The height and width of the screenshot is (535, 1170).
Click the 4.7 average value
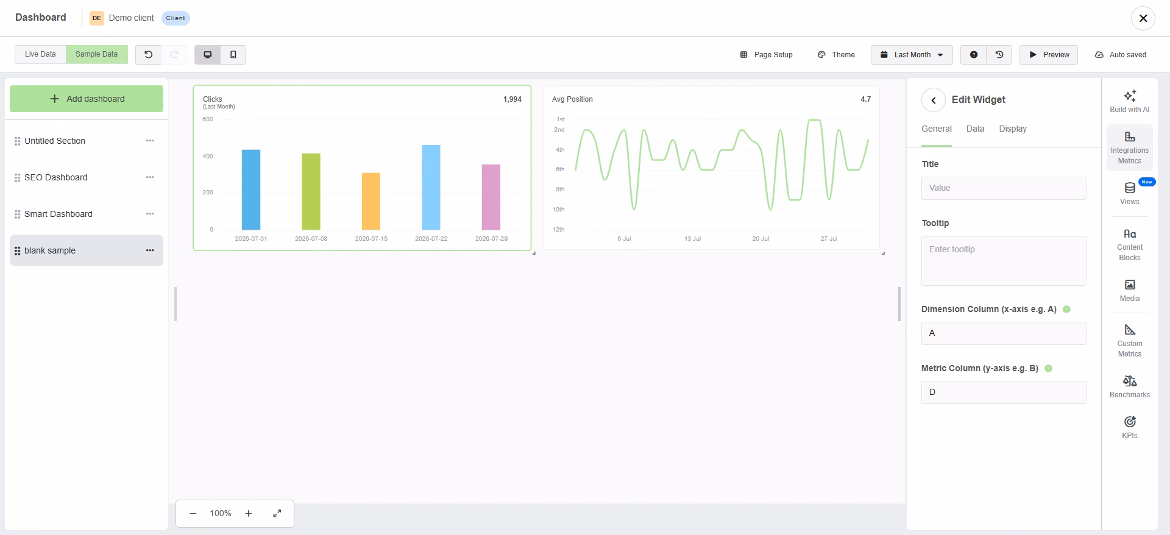click(x=865, y=99)
